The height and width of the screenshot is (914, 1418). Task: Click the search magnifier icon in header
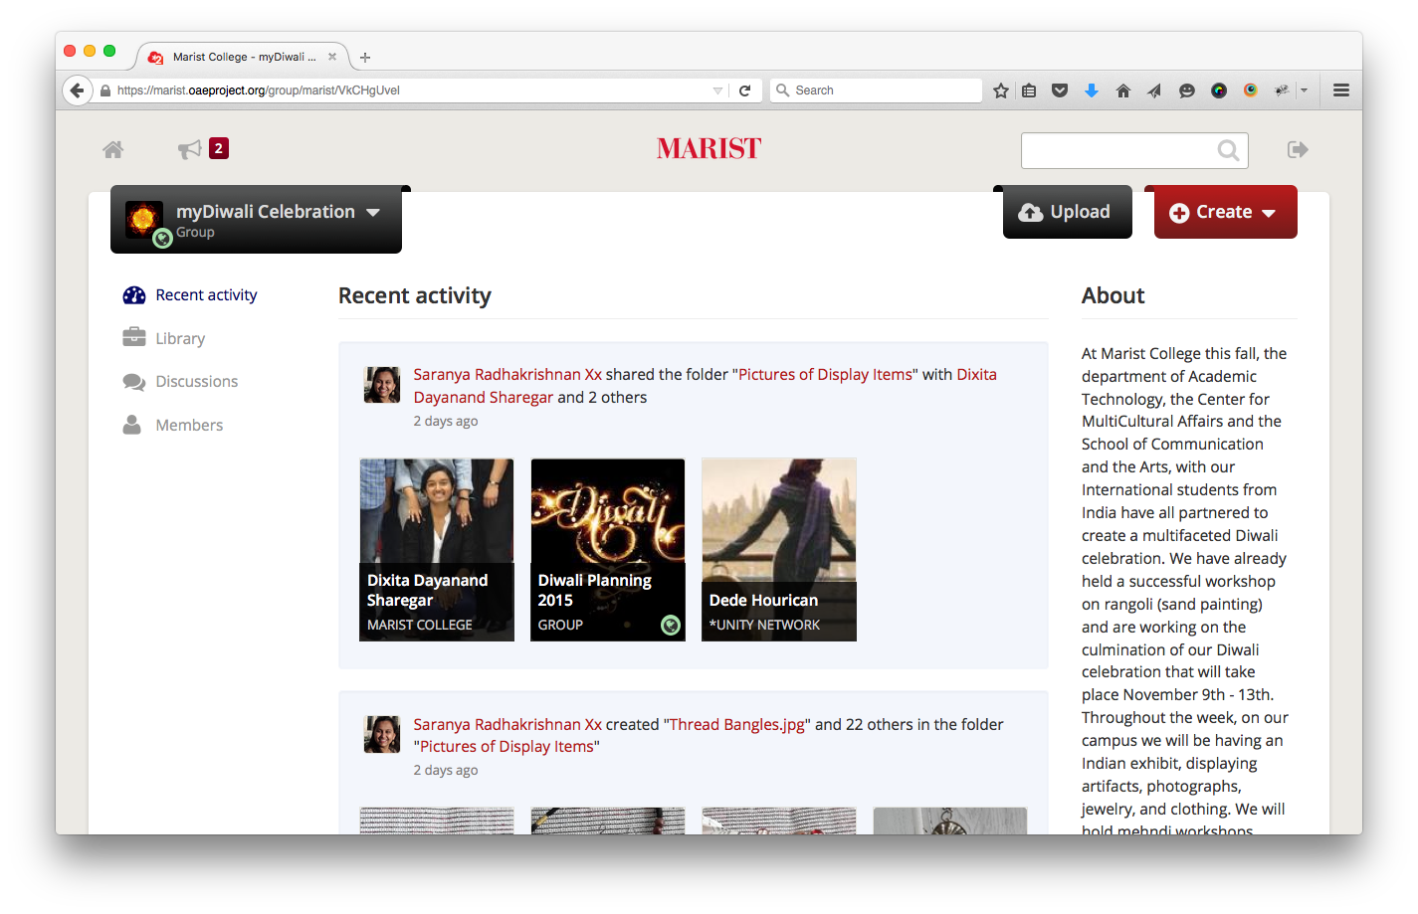(1228, 150)
